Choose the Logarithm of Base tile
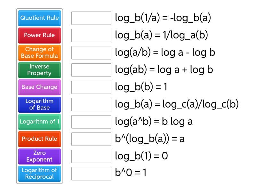 click(39, 104)
